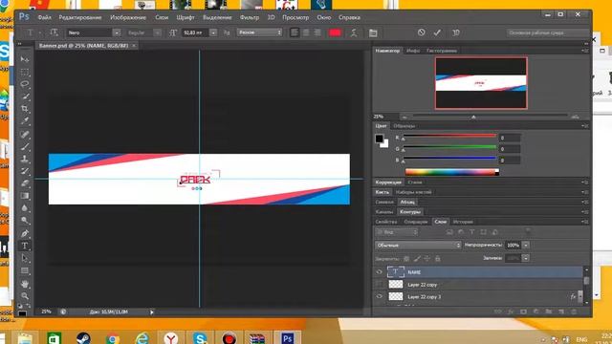Select the Zoom tool in toolbox
612x344 pixels.
tap(25, 296)
